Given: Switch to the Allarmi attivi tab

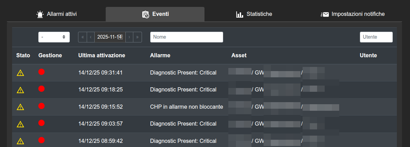Looking at the screenshot, I should 57,14.
